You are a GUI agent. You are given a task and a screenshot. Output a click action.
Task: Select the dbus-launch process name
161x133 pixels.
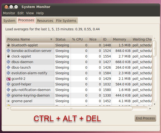(21, 67)
